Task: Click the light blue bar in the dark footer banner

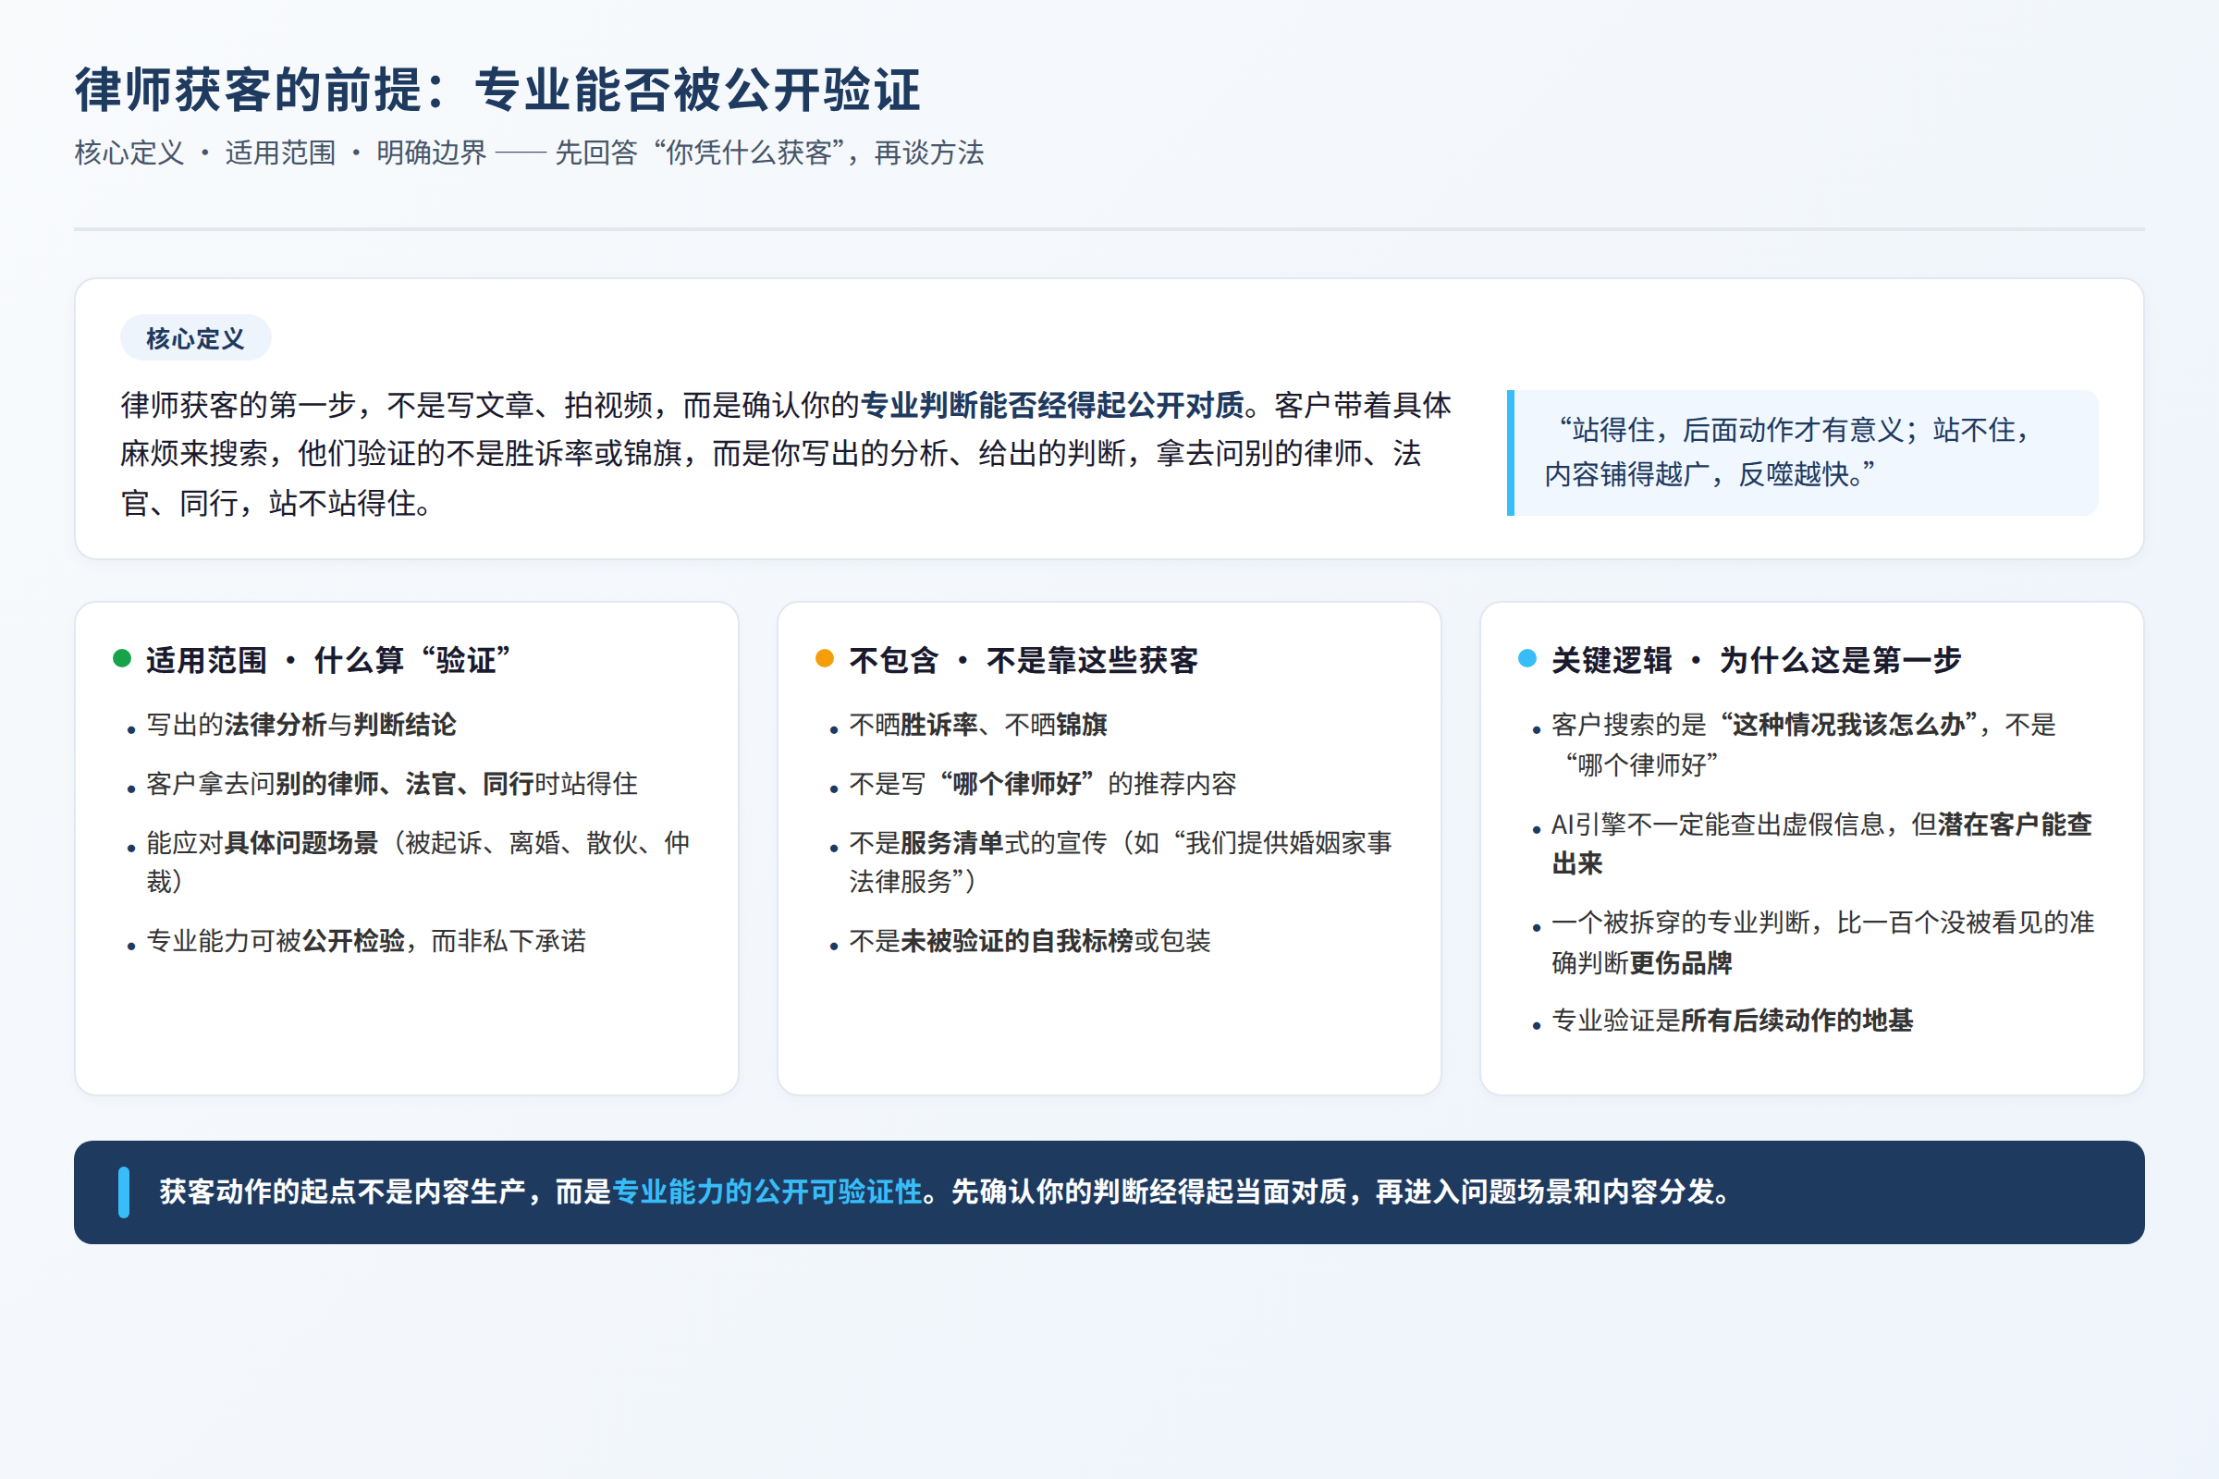Action: [x=124, y=1192]
